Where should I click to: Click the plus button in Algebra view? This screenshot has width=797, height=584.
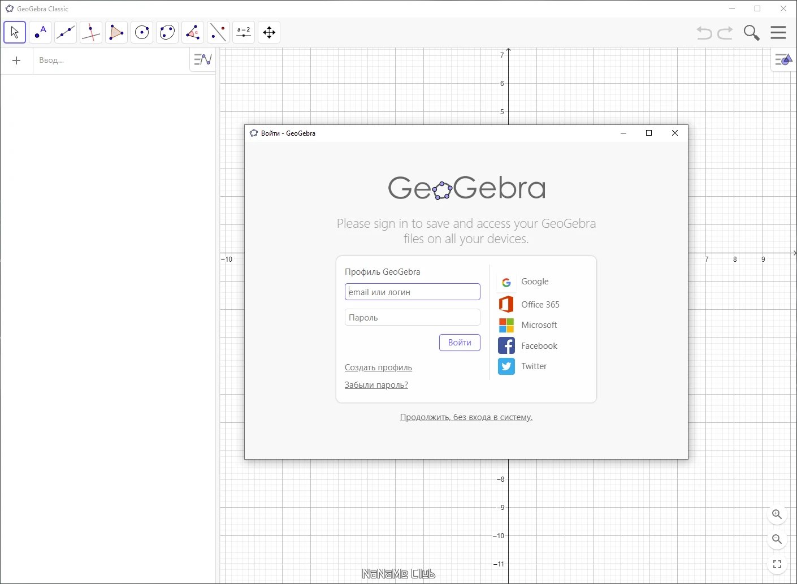pos(16,60)
